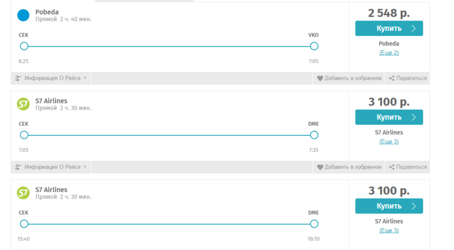
Task: Click the VKO arrival point on the route line
Action: click(x=314, y=46)
